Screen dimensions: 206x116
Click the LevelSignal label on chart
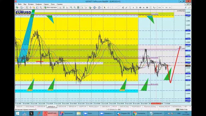coord(181,11)
